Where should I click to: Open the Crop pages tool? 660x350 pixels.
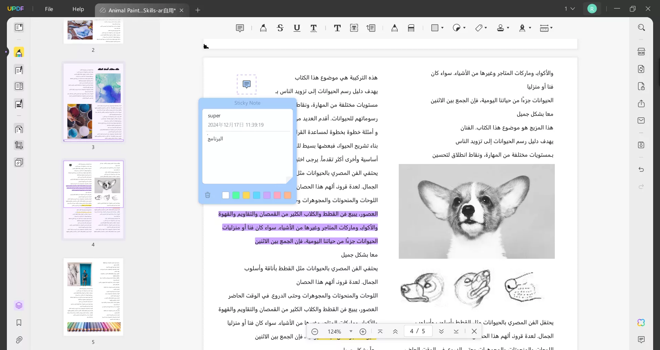tap(19, 145)
